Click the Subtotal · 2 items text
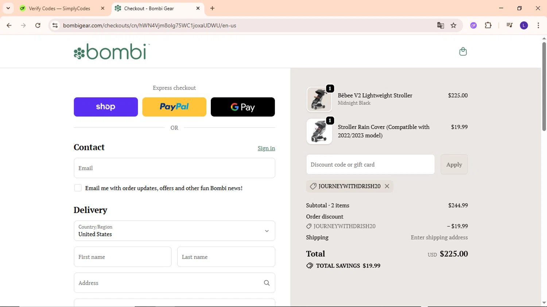 tap(327, 205)
